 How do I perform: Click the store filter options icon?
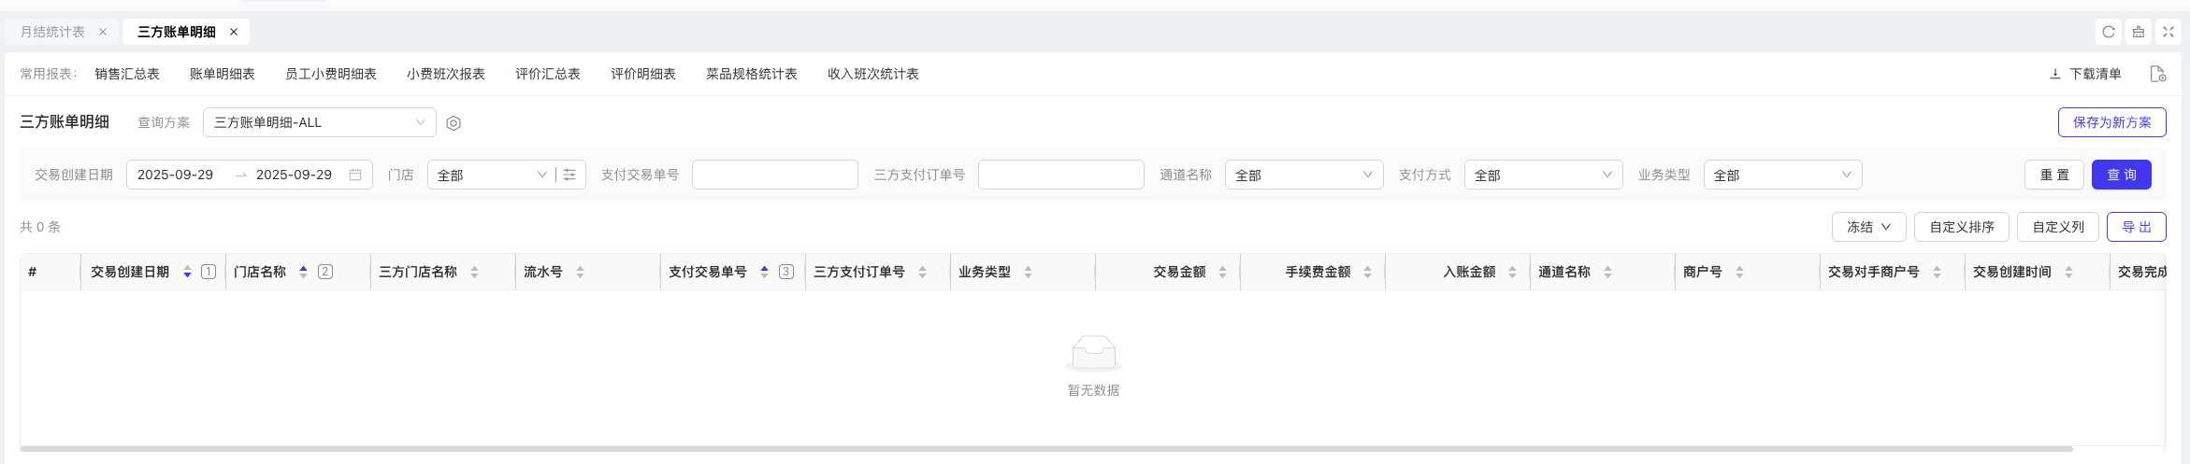(x=569, y=175)
